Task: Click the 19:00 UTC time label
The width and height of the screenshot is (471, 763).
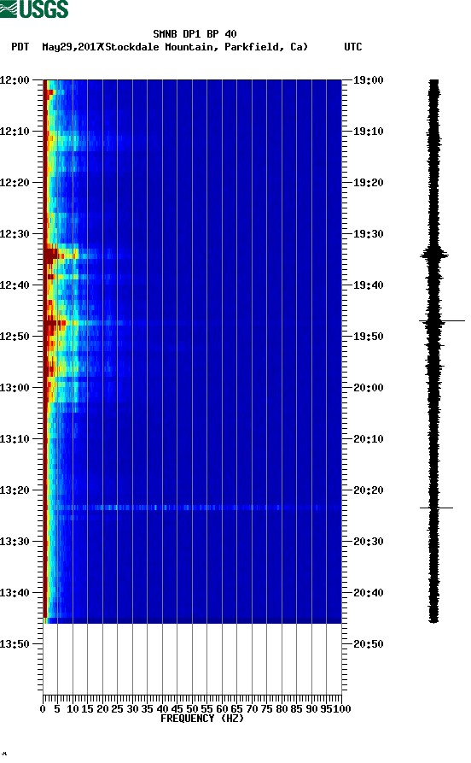Action: (x=369, y=80)
